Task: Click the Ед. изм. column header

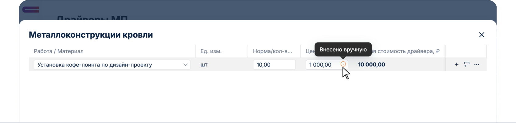Action: 211,51
